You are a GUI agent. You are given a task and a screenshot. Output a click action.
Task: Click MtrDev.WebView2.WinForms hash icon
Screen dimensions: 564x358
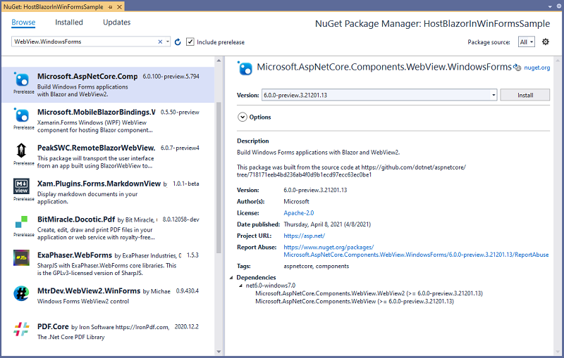(x=21, y=293)
